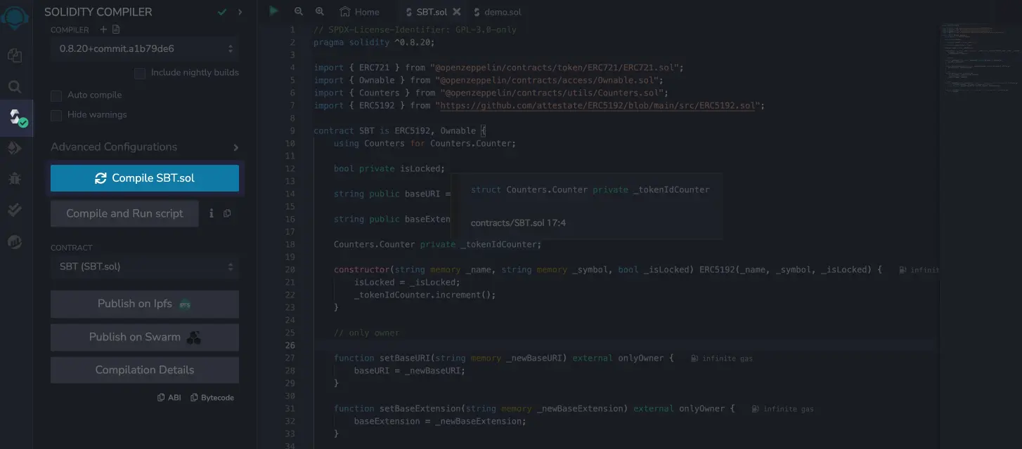Enable the Include nightly builds checkbox
Screen dimensions: 1022x449
tap(140, 73)
